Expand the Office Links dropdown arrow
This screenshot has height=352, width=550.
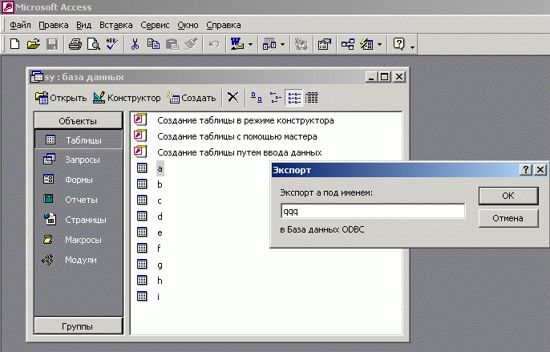pyautogui.click(x=250, y=45)
